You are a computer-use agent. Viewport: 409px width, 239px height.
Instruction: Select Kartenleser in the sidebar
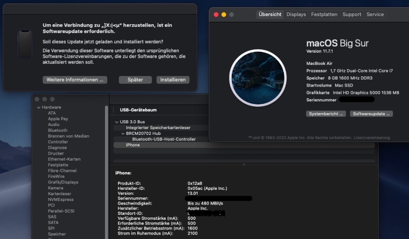tap(59, 193)
